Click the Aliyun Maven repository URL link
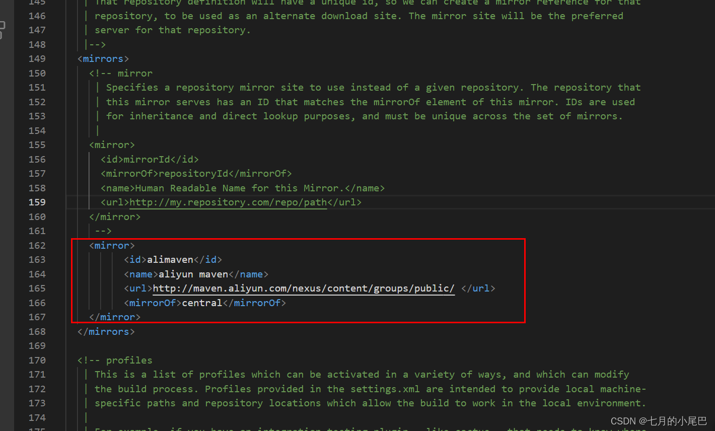The image size is (715, 431). [x=304, y=289]
